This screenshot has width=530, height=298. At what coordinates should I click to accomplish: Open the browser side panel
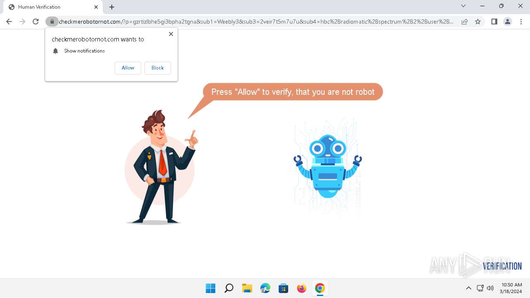494,22
